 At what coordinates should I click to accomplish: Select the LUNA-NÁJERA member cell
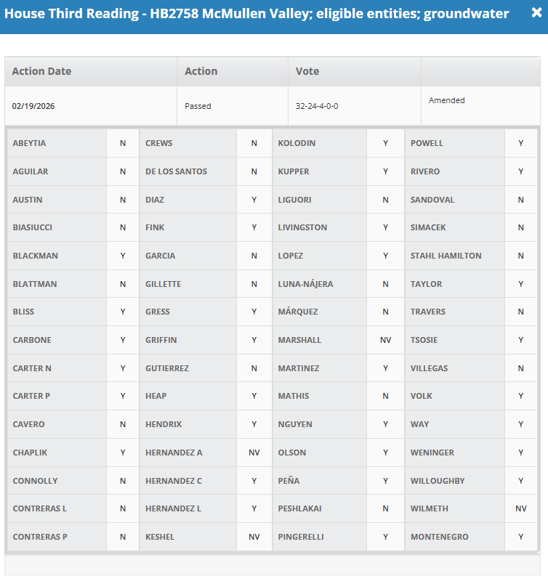click(305, 284)
